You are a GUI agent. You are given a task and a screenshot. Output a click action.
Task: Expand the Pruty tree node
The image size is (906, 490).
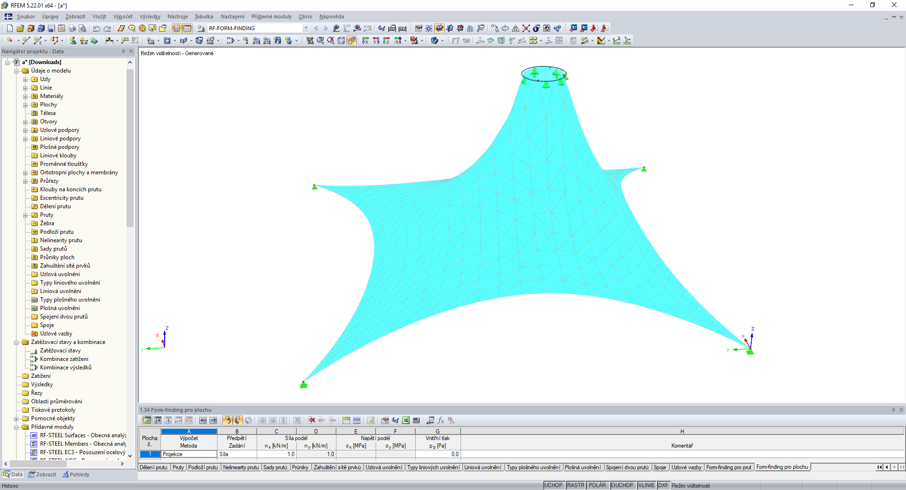point(25,215)
